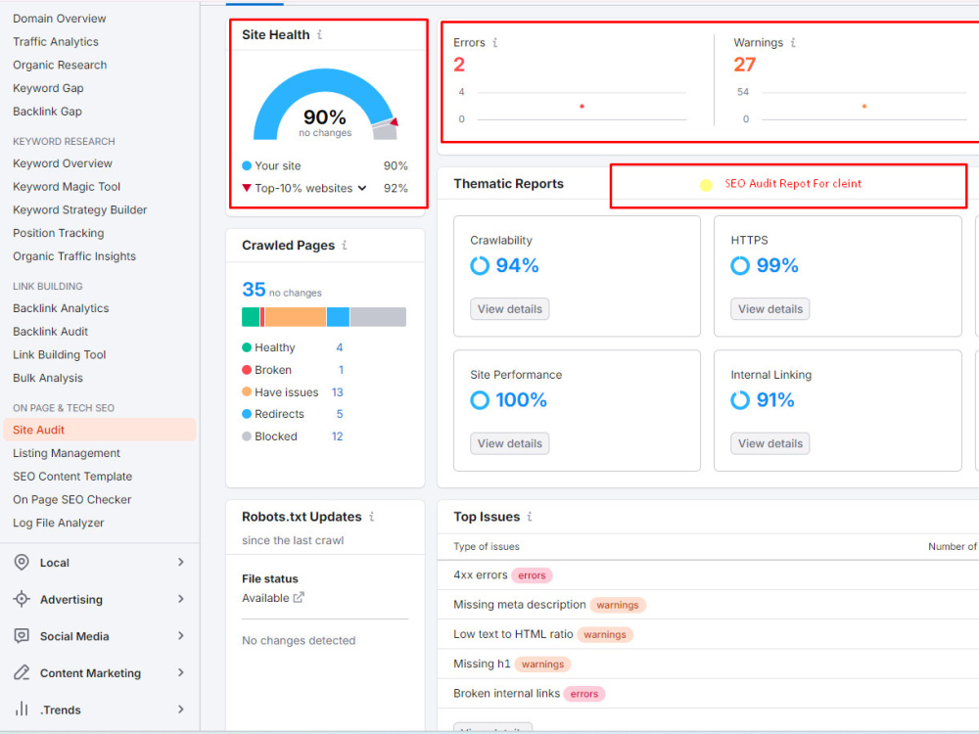979x734 pixels.
Task: Click the Errors count 2
Action: pyautogui.click(x=459, y=65)
